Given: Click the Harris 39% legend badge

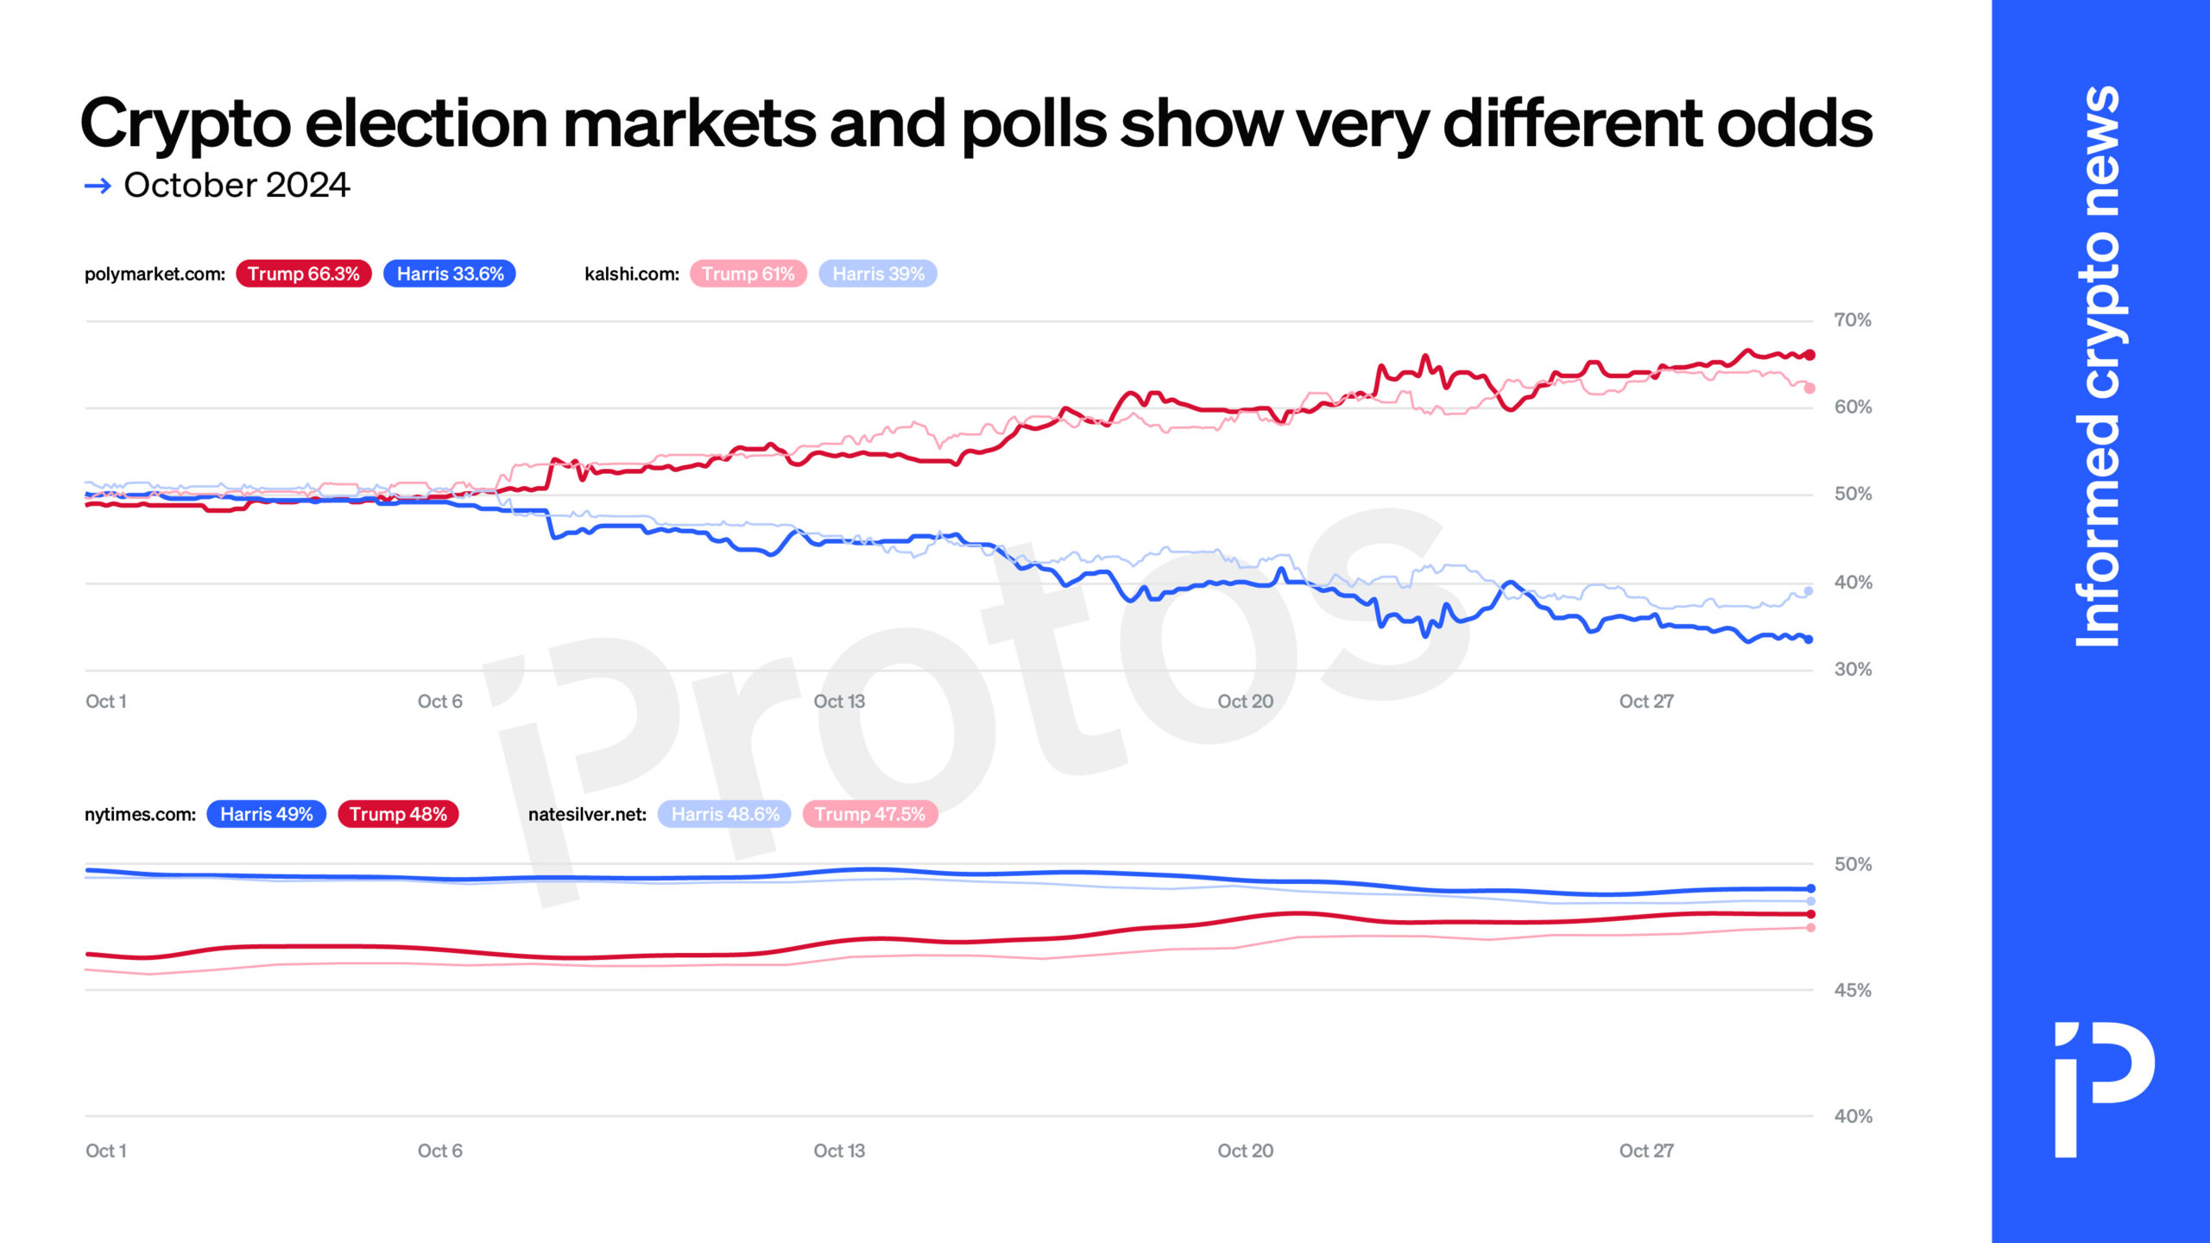Looking at the screenshot, I should coord(878,274).
